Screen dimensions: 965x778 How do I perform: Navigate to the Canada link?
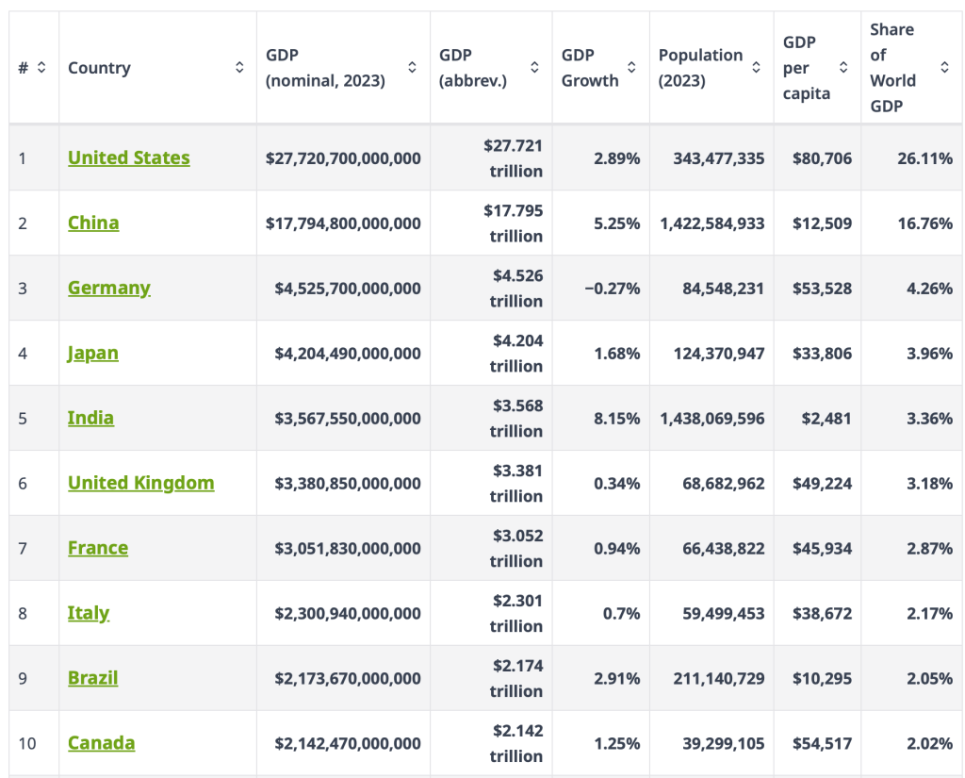(102, 743)
